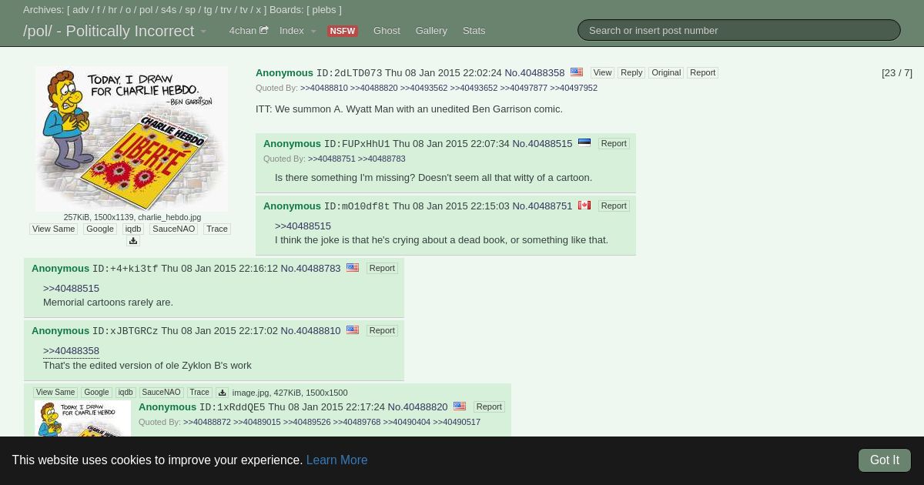Report post No.40488820

coord(489,406)
